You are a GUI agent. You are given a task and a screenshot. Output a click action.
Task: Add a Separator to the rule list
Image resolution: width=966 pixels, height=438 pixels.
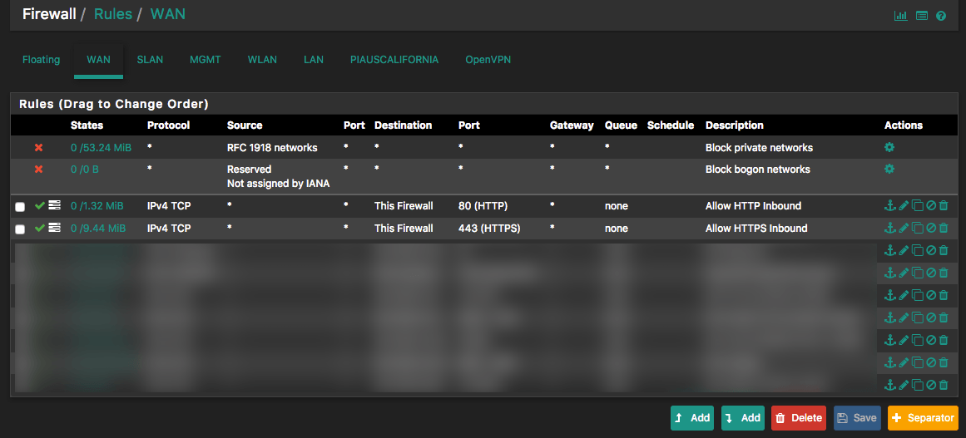tap(923, 418)
